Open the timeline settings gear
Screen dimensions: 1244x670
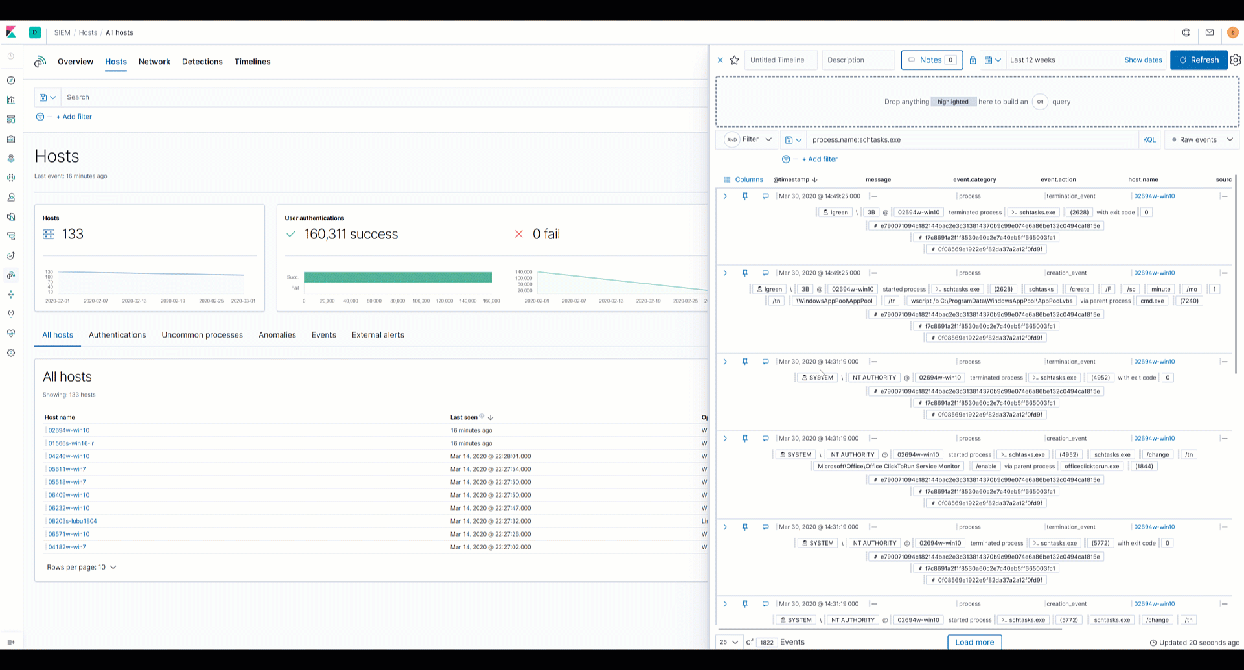click(x=1236, y=60)
